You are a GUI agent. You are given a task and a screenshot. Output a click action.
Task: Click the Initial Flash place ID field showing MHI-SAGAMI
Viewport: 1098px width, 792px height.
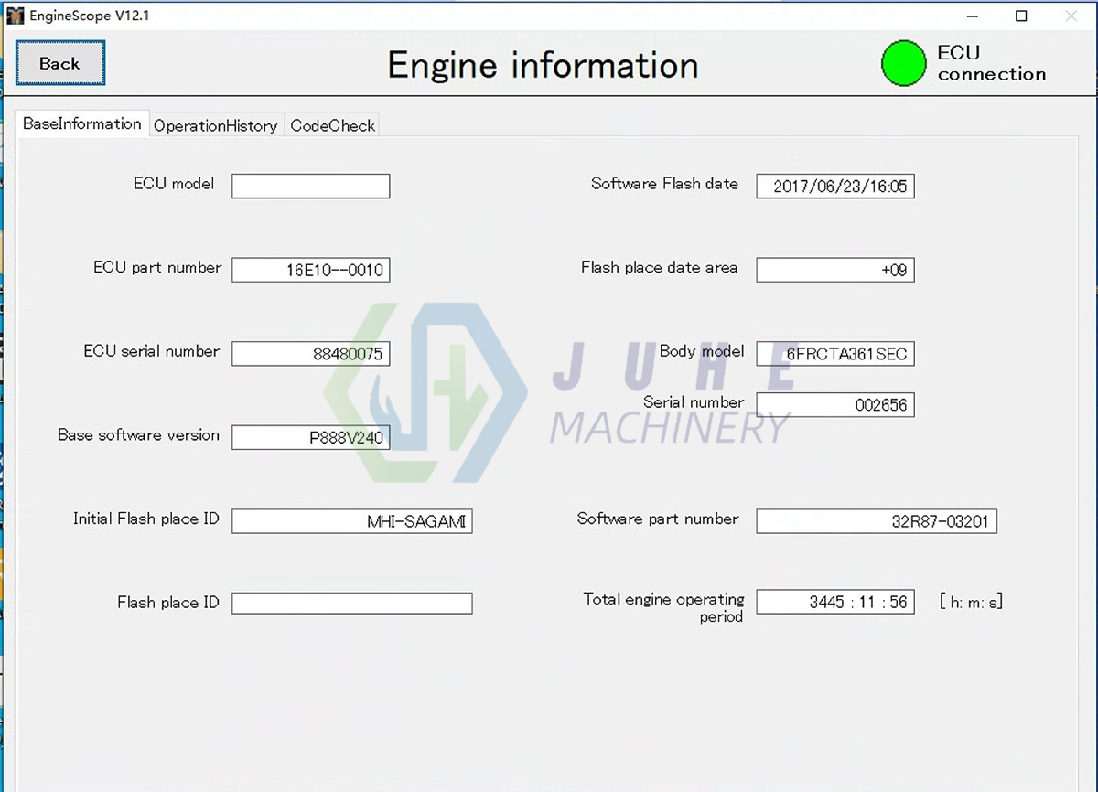[x=351, y=521]
